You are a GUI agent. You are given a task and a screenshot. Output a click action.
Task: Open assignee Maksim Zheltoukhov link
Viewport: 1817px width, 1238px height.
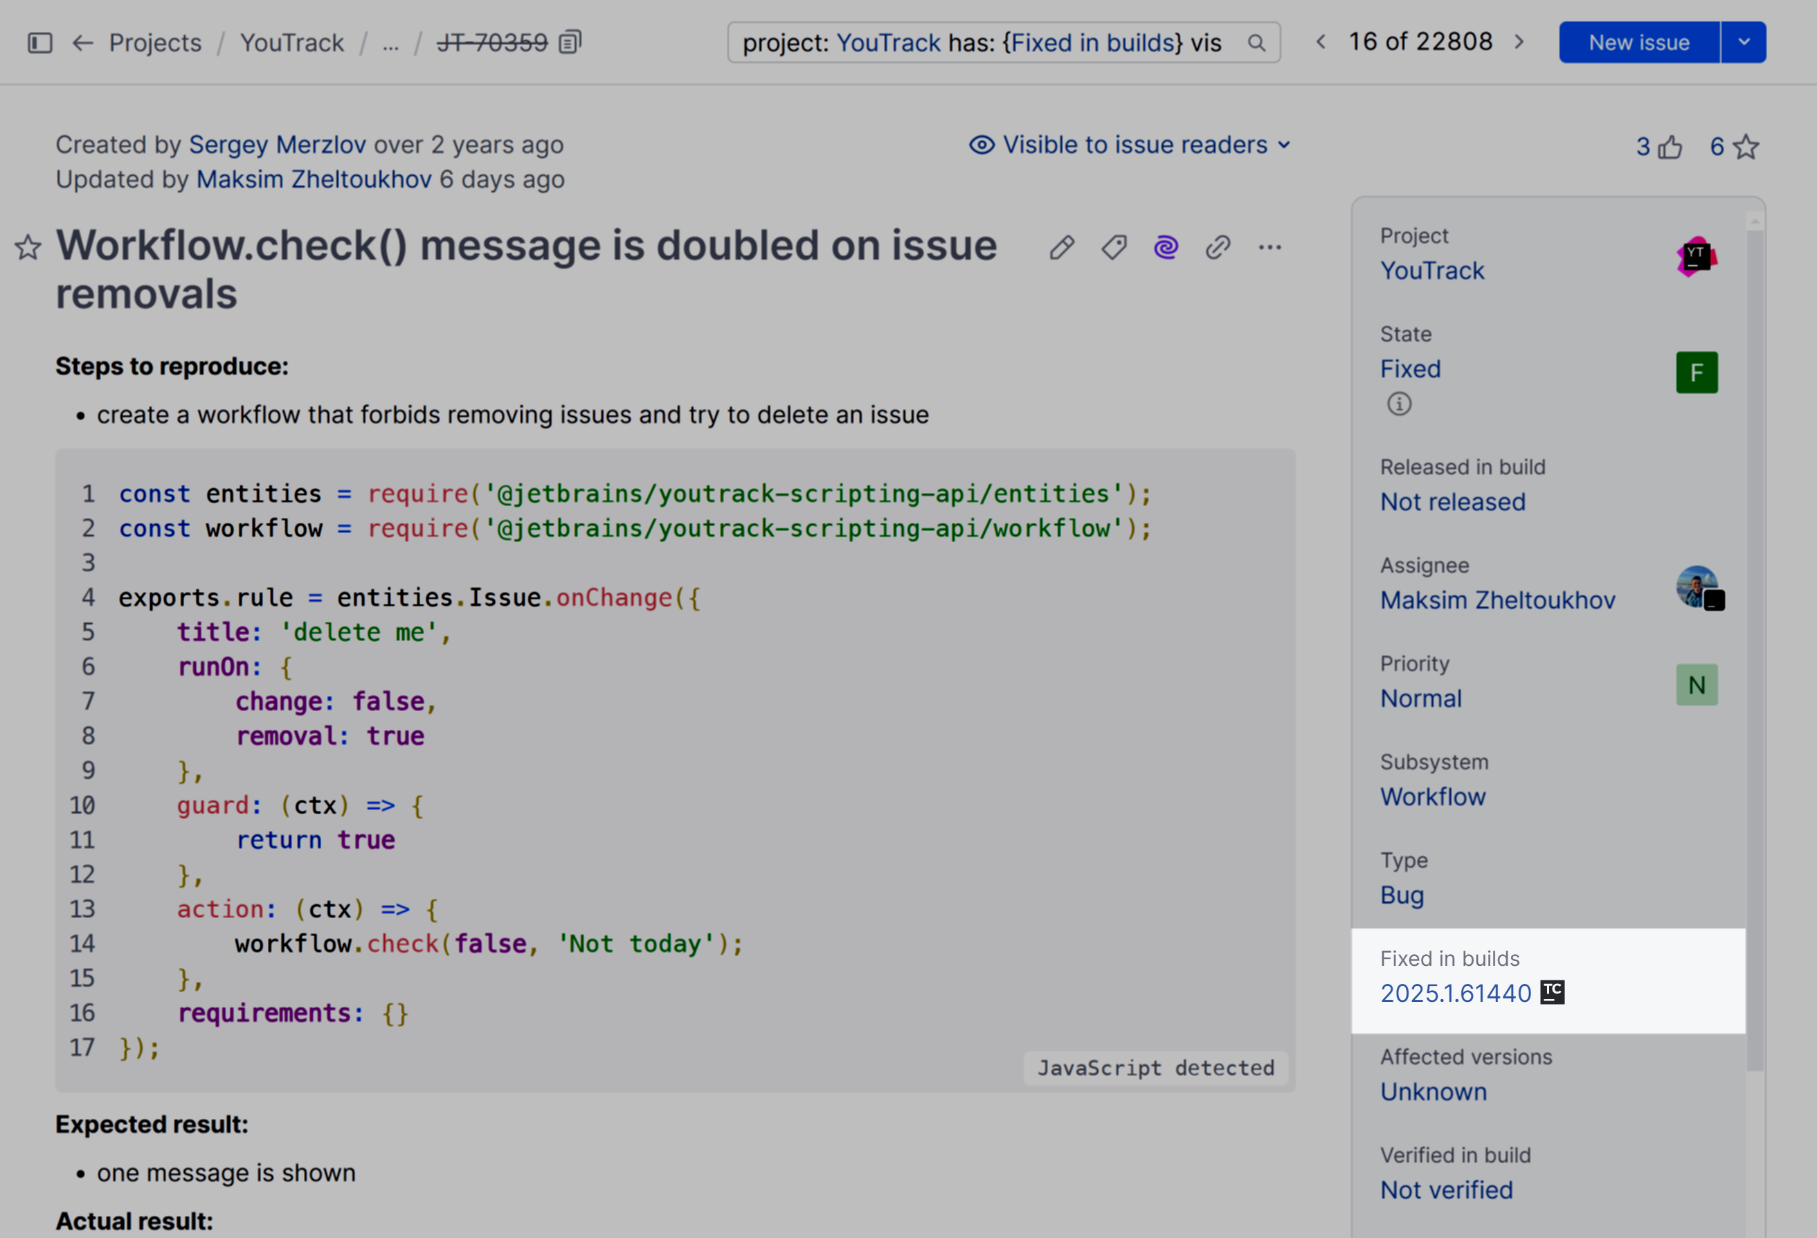pos(1498,599)
